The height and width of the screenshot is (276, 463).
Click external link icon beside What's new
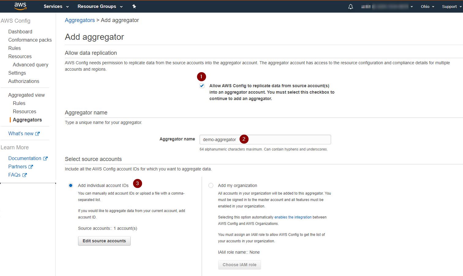coord(37,134)
